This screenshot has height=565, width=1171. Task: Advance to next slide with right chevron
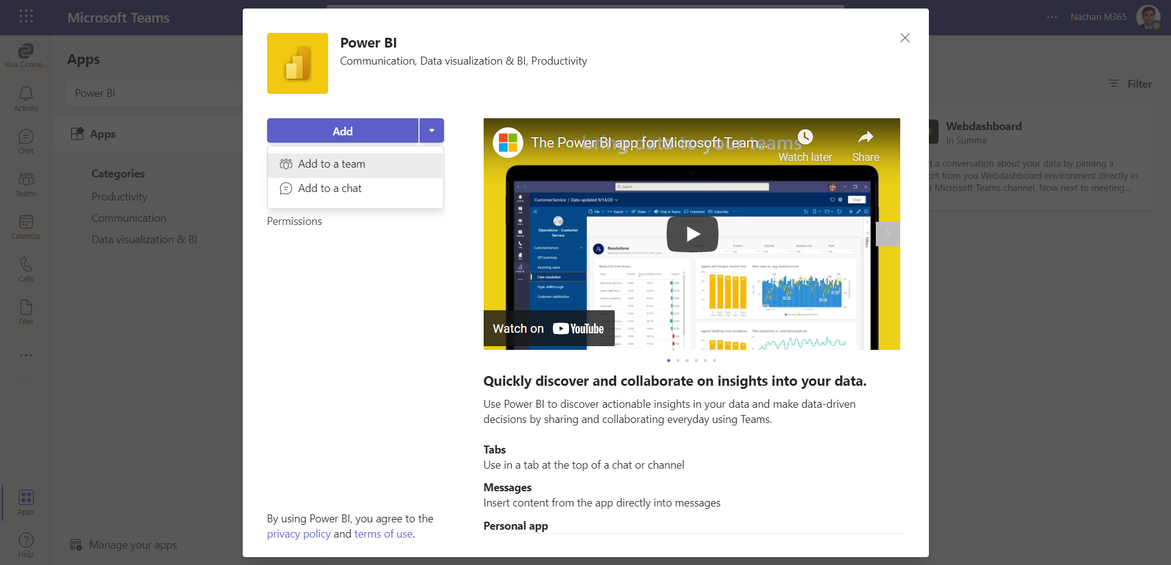888,234
